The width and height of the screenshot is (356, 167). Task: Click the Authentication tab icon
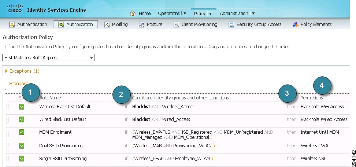tap(12, 24)
